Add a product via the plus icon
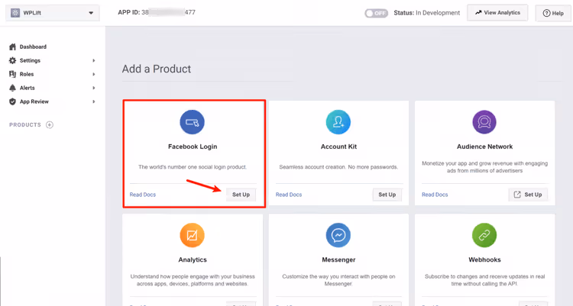573x306 pixels. tap(50, 125)
